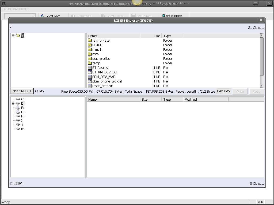Select the J: drive icon
The image size is (274, 205).
[x=18, y=125]
